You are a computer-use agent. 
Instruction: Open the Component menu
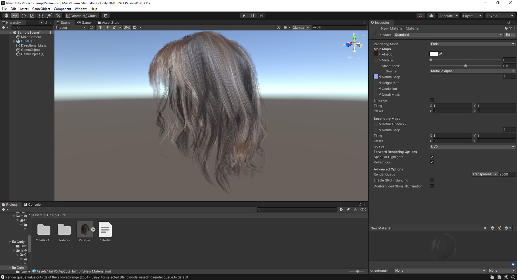pos(62,9)
